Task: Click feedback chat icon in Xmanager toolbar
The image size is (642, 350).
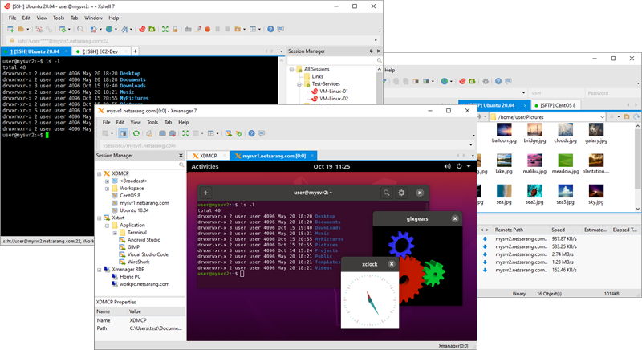Action: 262,133
